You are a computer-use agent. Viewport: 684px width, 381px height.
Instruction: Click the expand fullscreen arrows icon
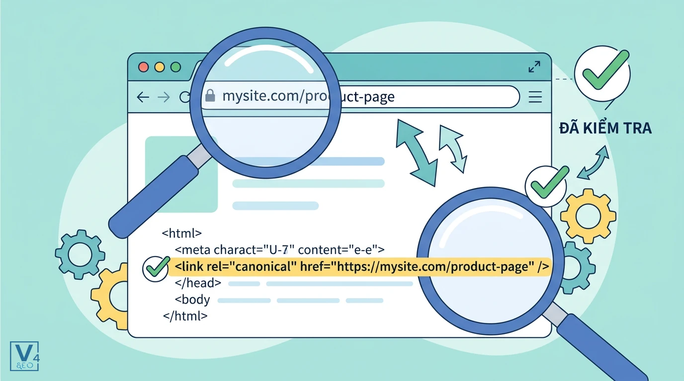pyautogui.click(x=534, y=67)
